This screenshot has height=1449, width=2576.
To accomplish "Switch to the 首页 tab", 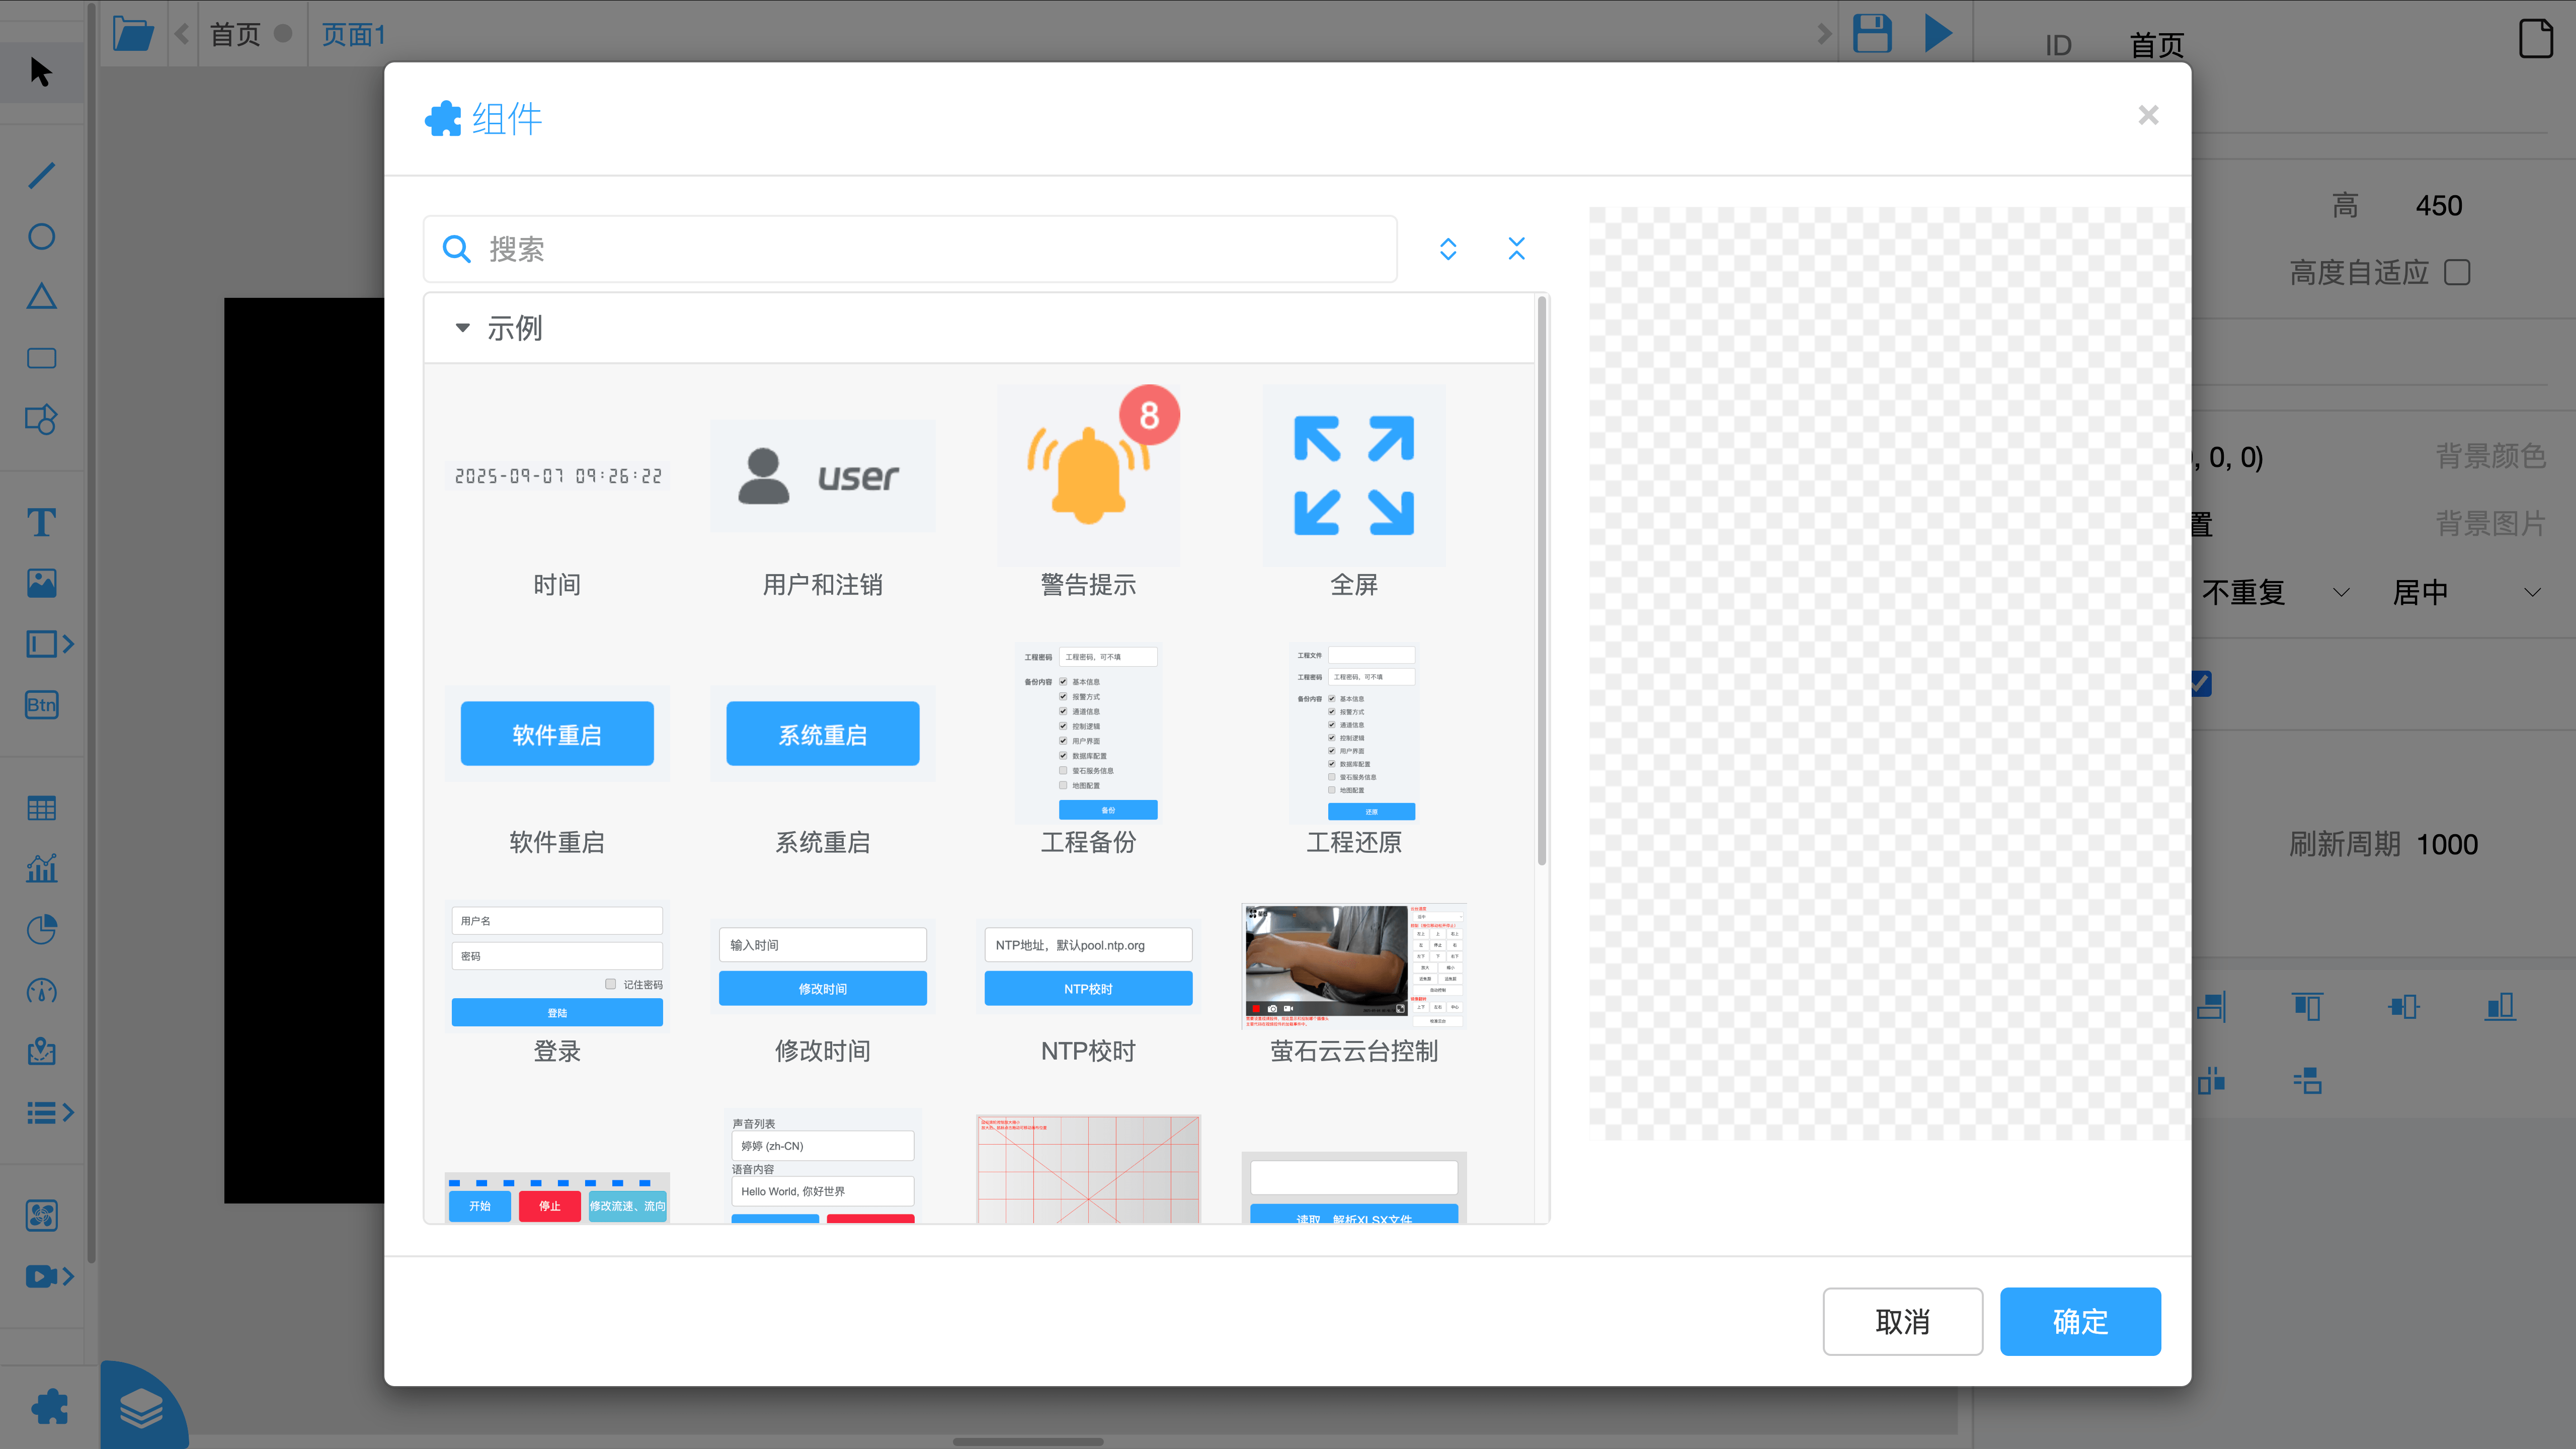I will pyautogui.click(x=236, y=34).
